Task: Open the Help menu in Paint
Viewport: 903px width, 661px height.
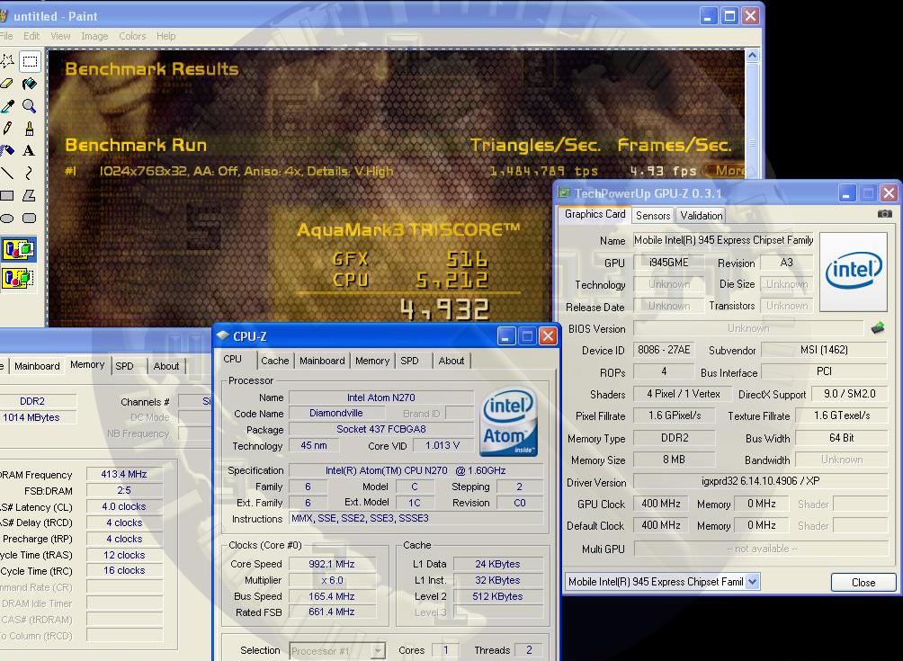Action: [165, 36]
